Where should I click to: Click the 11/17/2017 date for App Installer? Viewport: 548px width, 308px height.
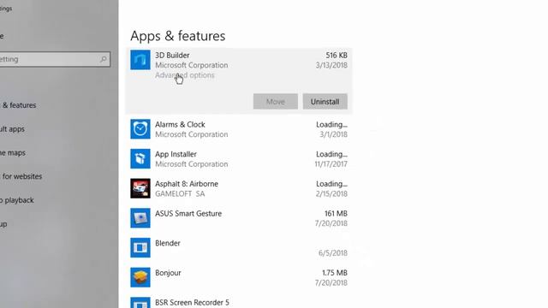point(331,163)
